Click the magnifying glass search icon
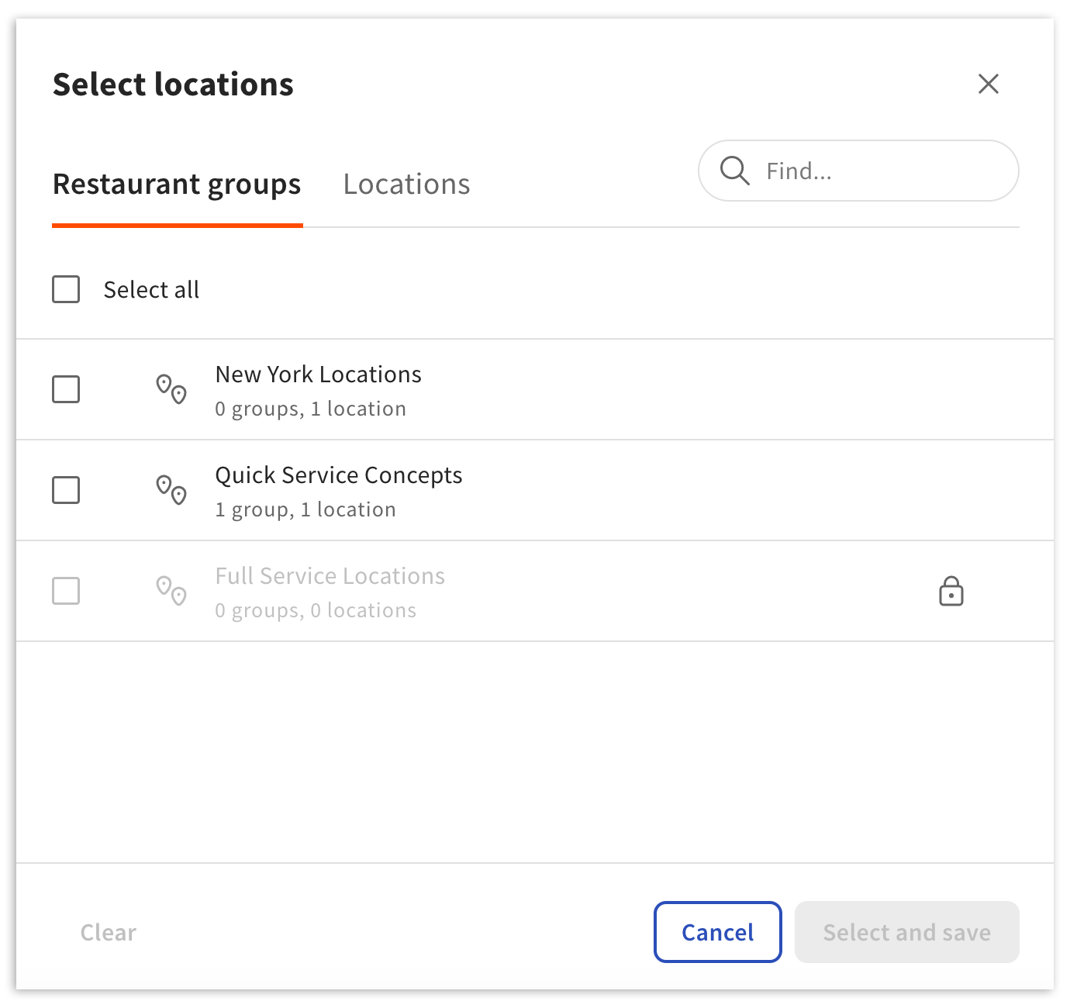The height and width of the screenshot is (1008, 1070). point(733,171)
